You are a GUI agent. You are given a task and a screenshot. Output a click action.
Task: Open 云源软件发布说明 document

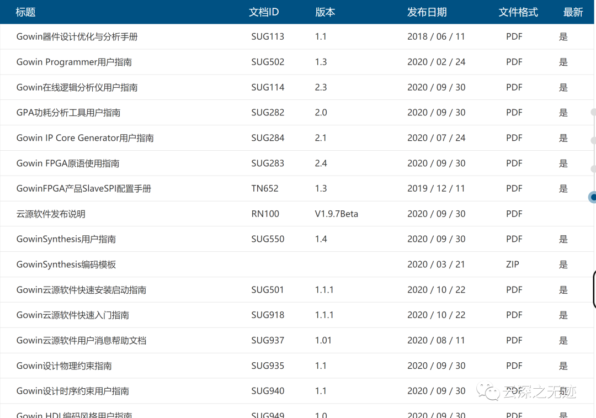51,214
